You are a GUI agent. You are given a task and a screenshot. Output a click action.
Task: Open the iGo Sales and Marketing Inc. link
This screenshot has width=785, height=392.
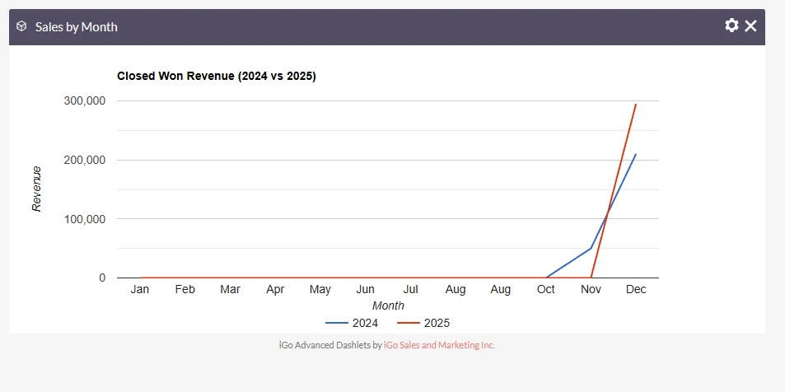pyautogui.click(x=439, y=345)
